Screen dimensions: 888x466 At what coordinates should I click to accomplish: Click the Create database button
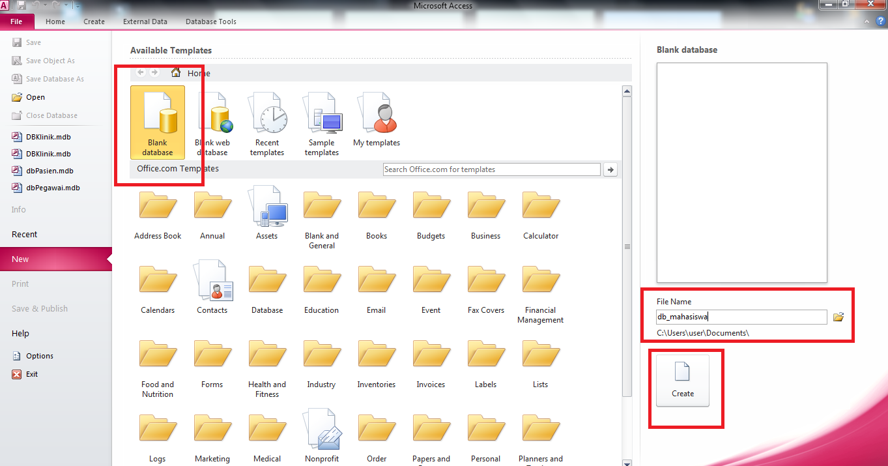[x=683, y=381]
